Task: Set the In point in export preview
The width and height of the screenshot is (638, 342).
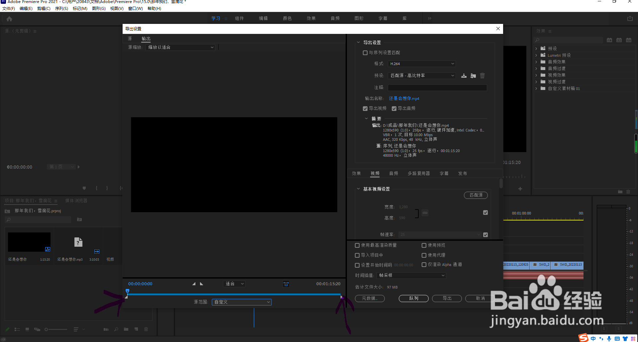Action: click(x=194, y=284)
